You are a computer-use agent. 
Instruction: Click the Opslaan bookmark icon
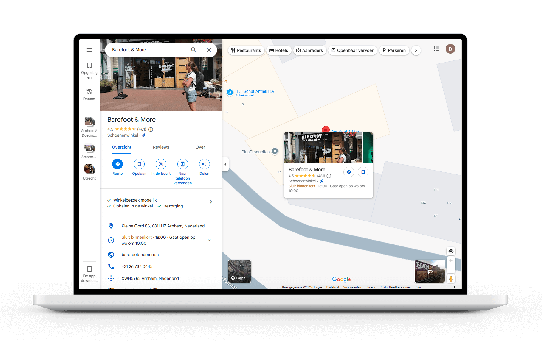[139, 164]
